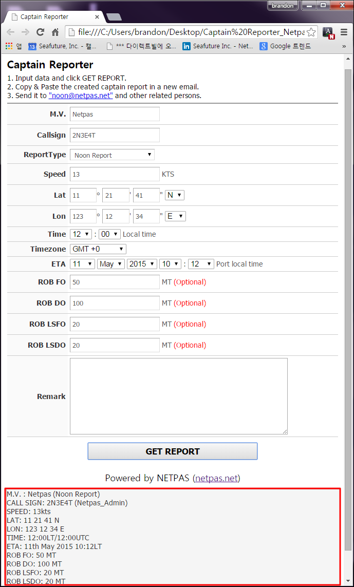Open the ETA hour dropdown showing 10
354x587 pixels.
[171, 264]
